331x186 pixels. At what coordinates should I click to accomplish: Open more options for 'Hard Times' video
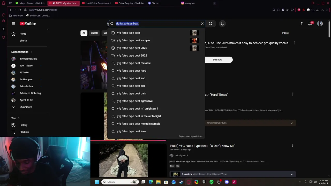(292, 94)
